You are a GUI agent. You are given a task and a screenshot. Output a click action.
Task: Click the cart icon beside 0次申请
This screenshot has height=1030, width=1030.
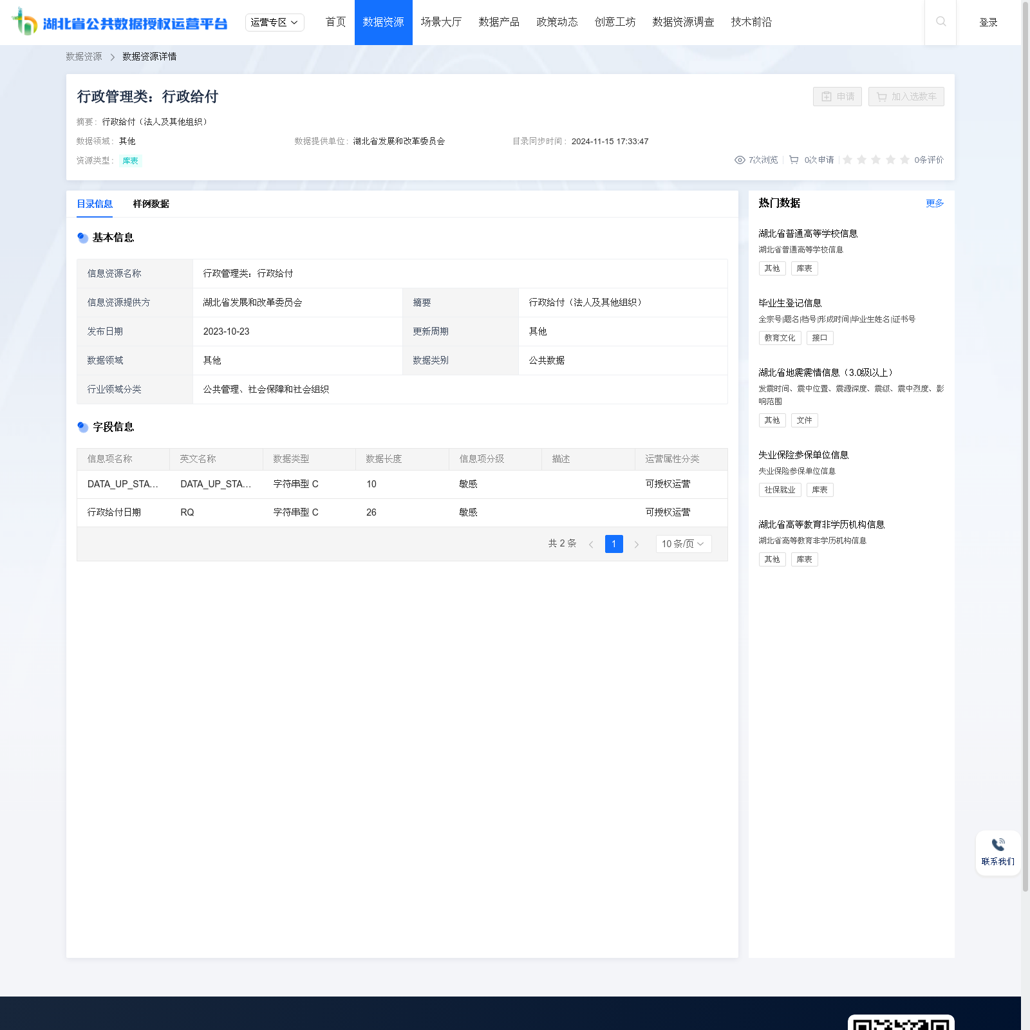(794, 160)
